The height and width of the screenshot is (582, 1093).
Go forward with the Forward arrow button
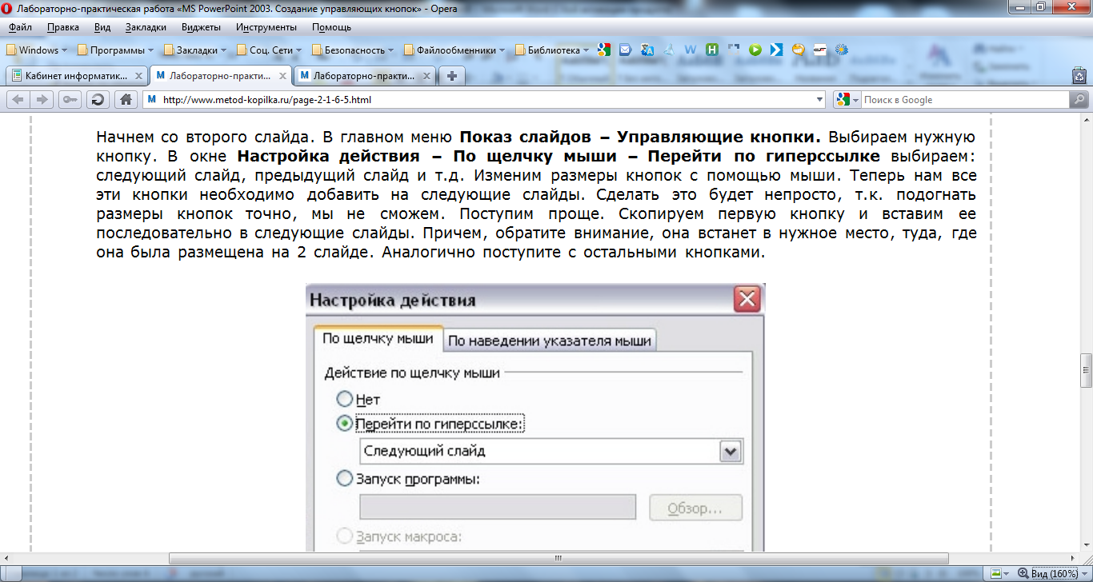click(x=42, y=100)
